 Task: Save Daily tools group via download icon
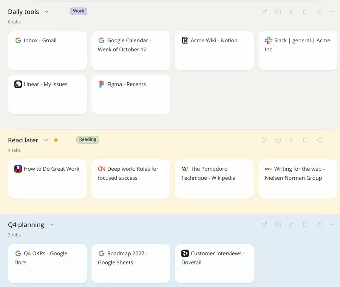pyautogui.click(x=278, y=12)
